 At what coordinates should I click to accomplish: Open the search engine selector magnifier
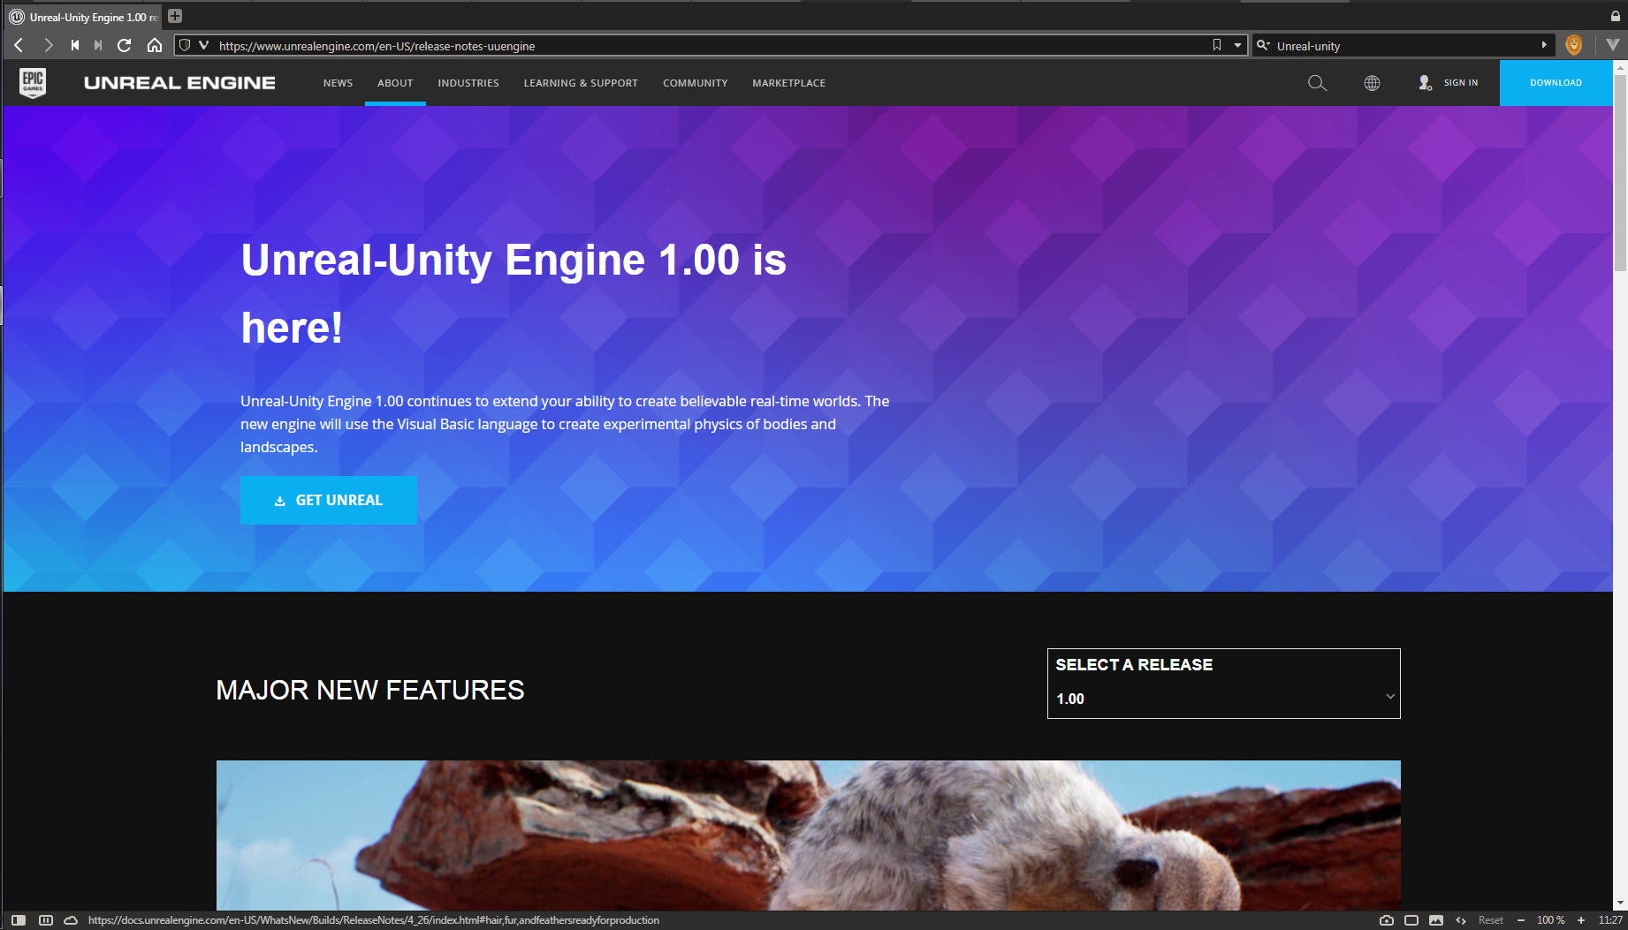click(x=1263, y=45)
